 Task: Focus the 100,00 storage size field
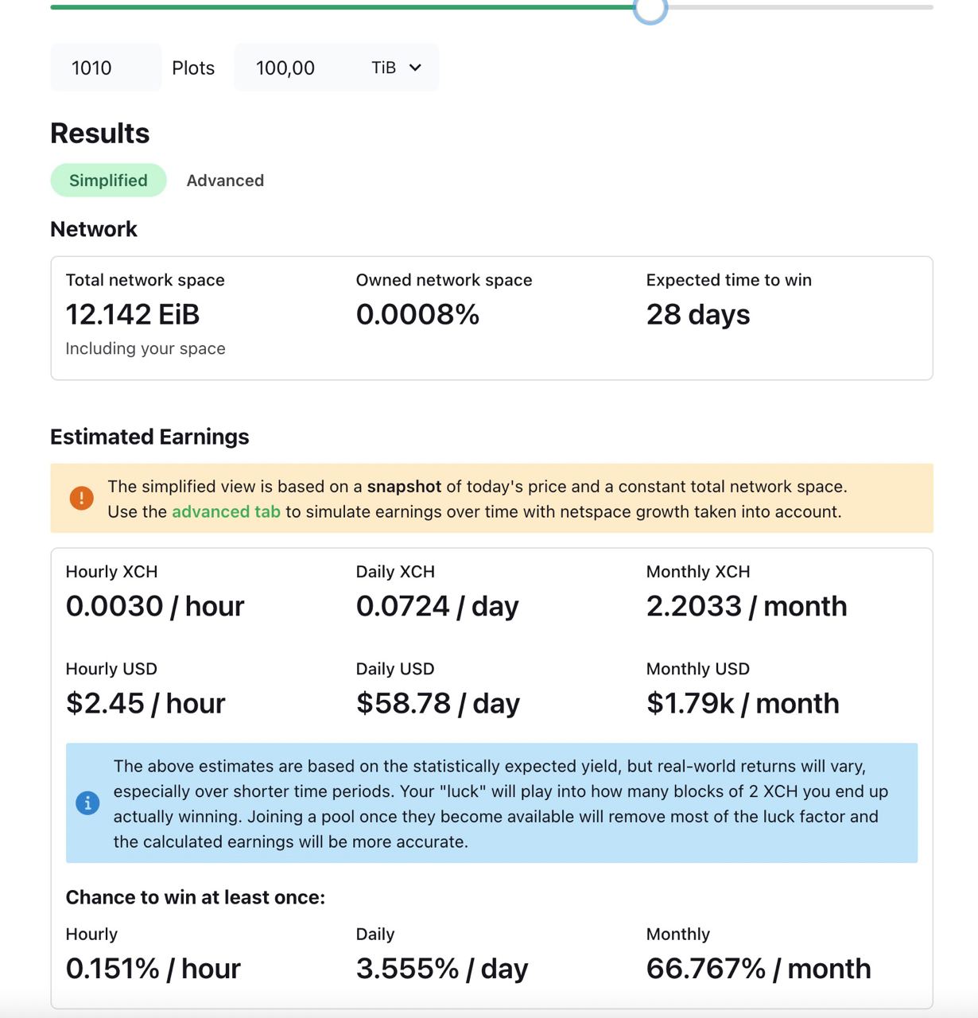296,68
